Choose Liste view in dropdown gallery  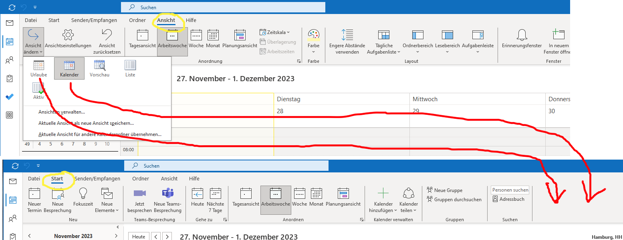(130, 68)
